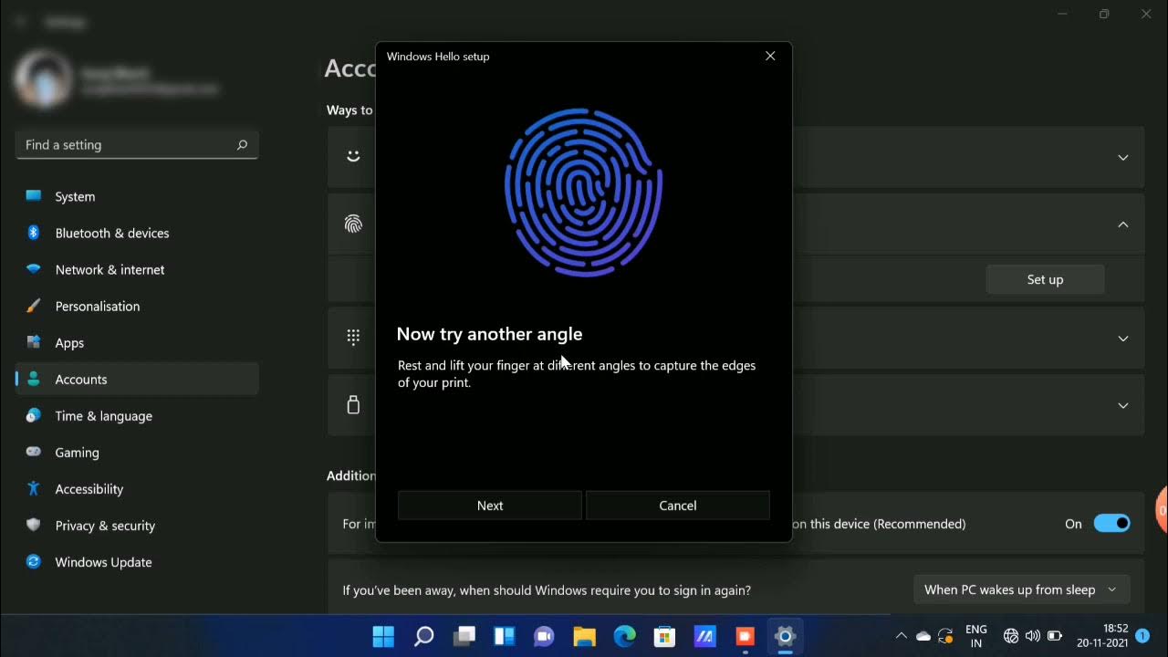1168x657 pixels.
Task: Click the volume speaker tray icon
Action: pos(1033,636)
